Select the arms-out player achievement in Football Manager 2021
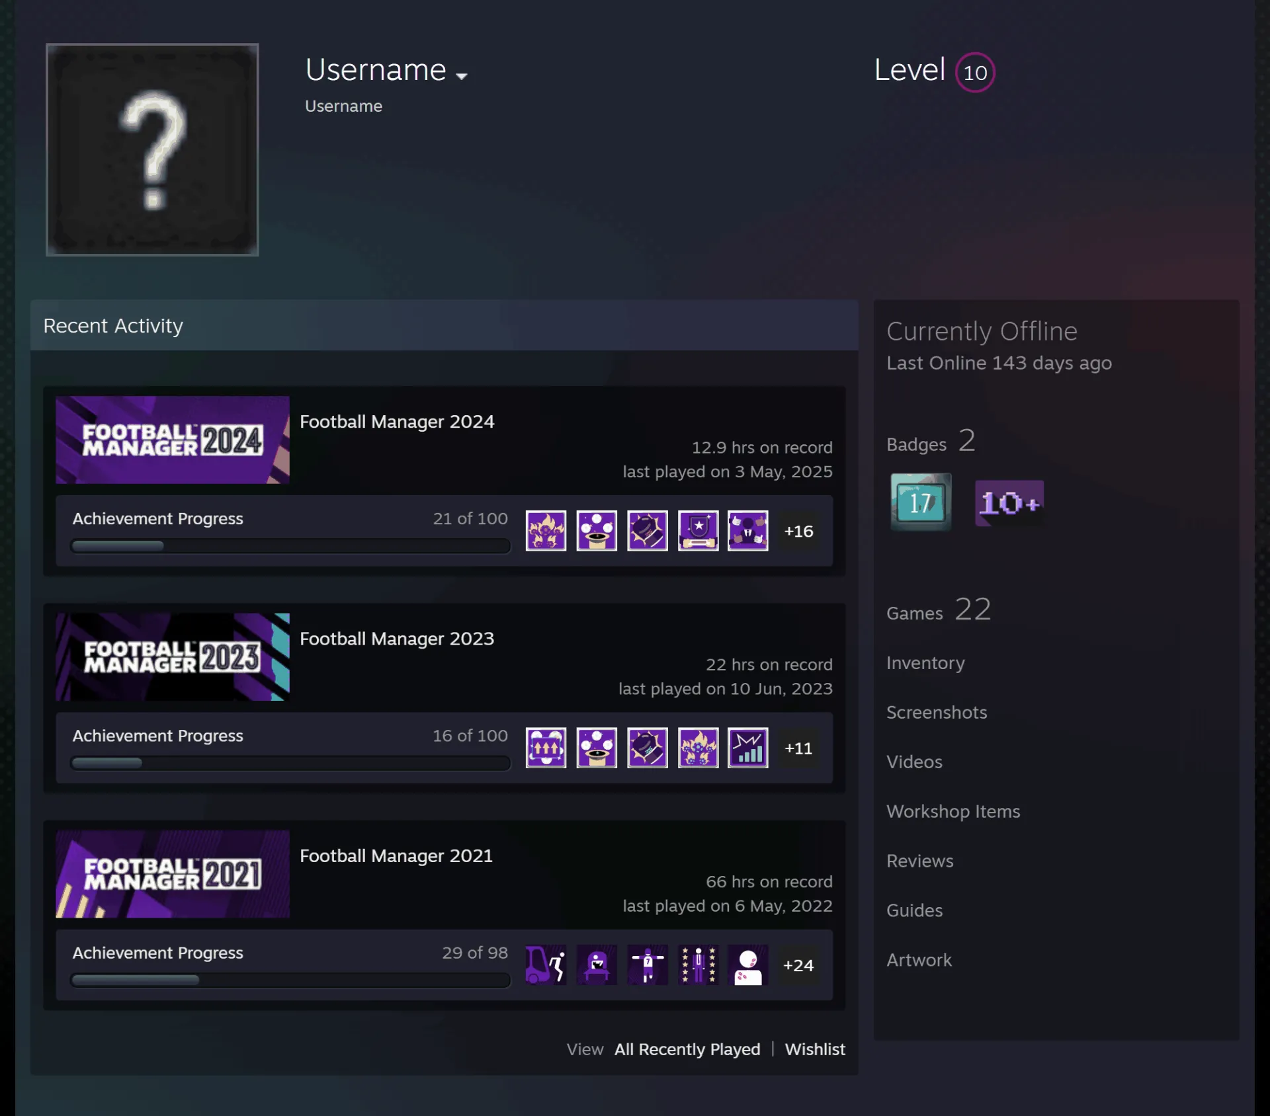The image size is (1270, 1116). [648, 965]
